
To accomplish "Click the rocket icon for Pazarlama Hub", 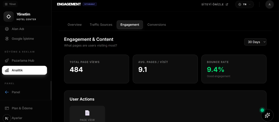I will (7, 61).
